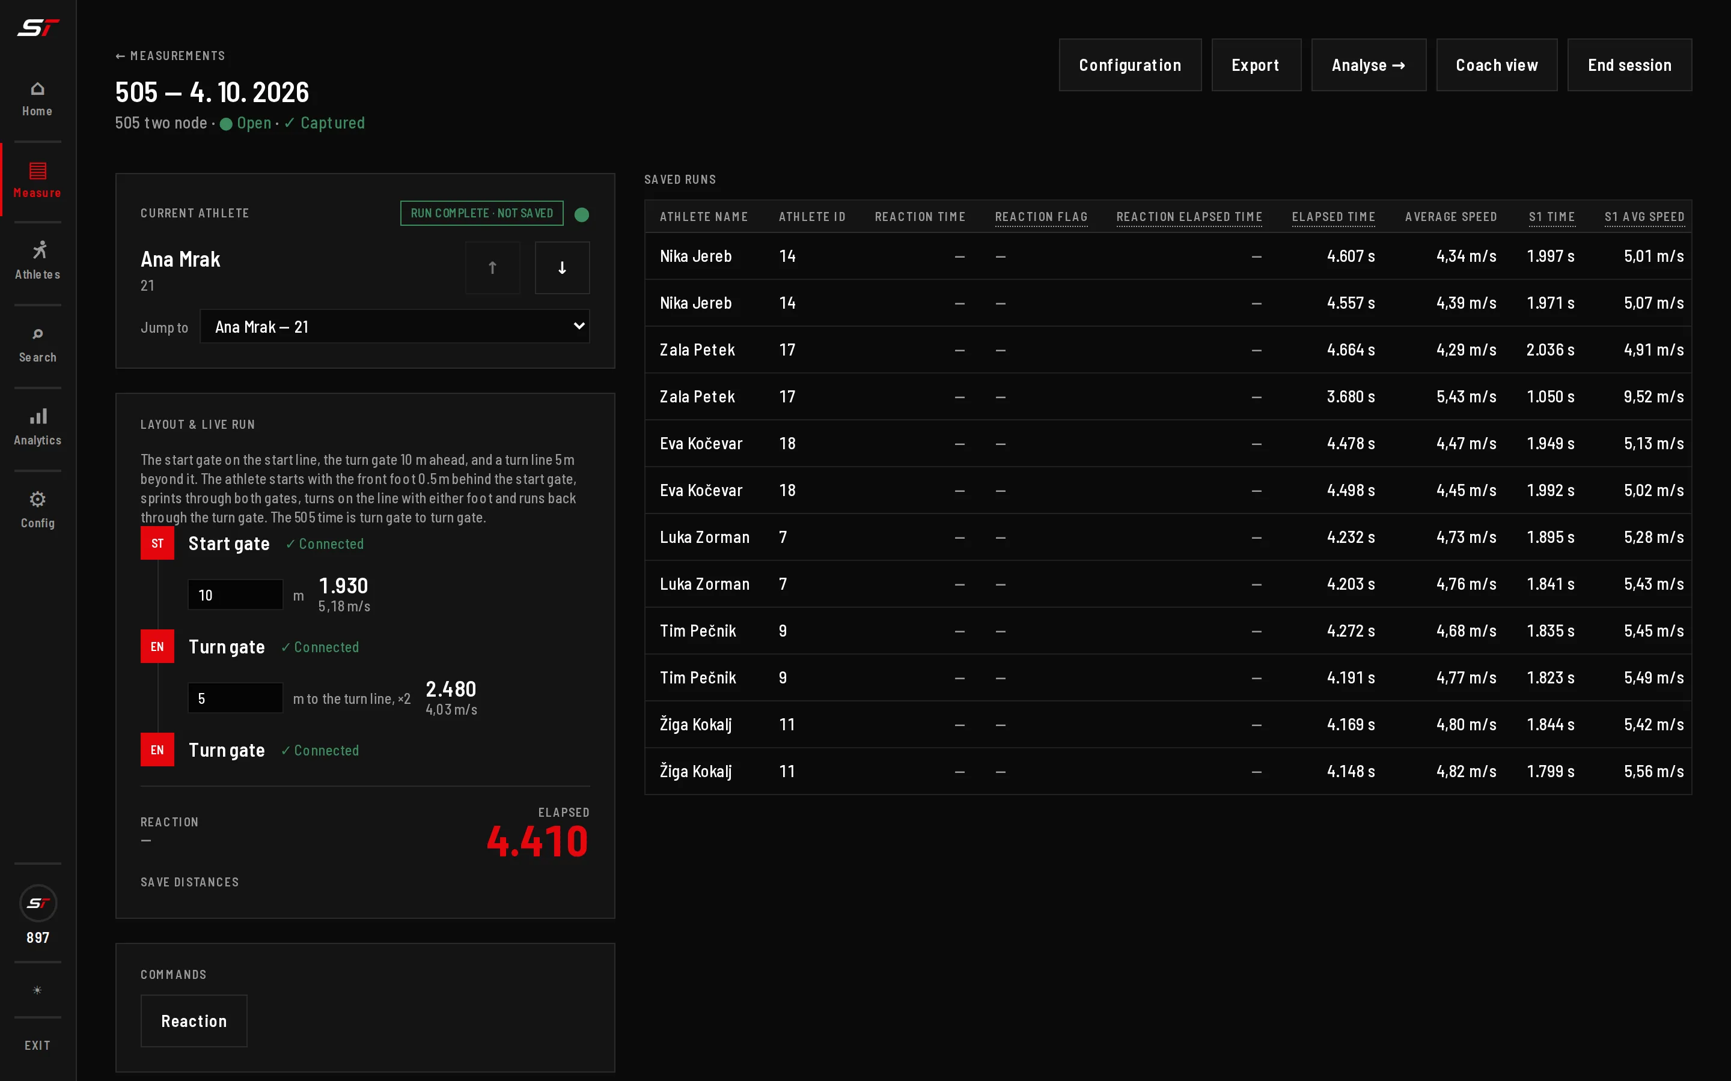This screenshot has height=1081, width=1731.
Task: Click the S1 Time column header
Action: (x=1551, y=217)
